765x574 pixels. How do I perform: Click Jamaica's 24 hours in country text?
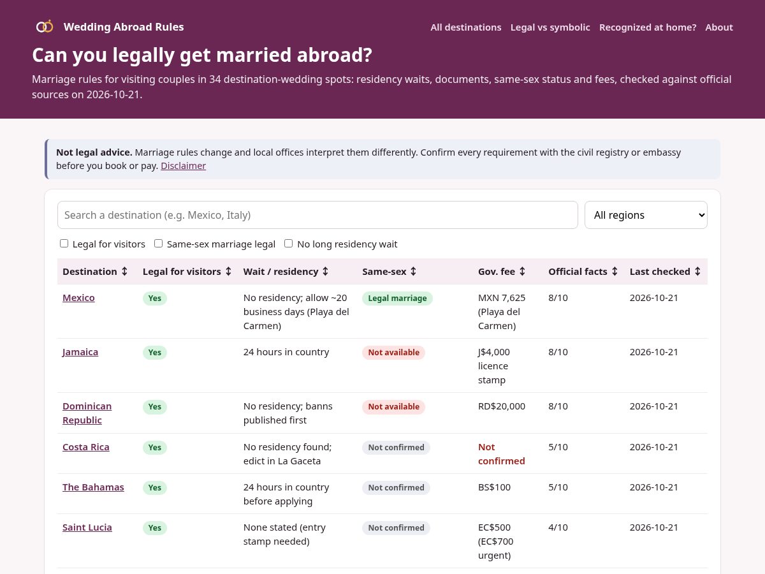coord(286,352)
